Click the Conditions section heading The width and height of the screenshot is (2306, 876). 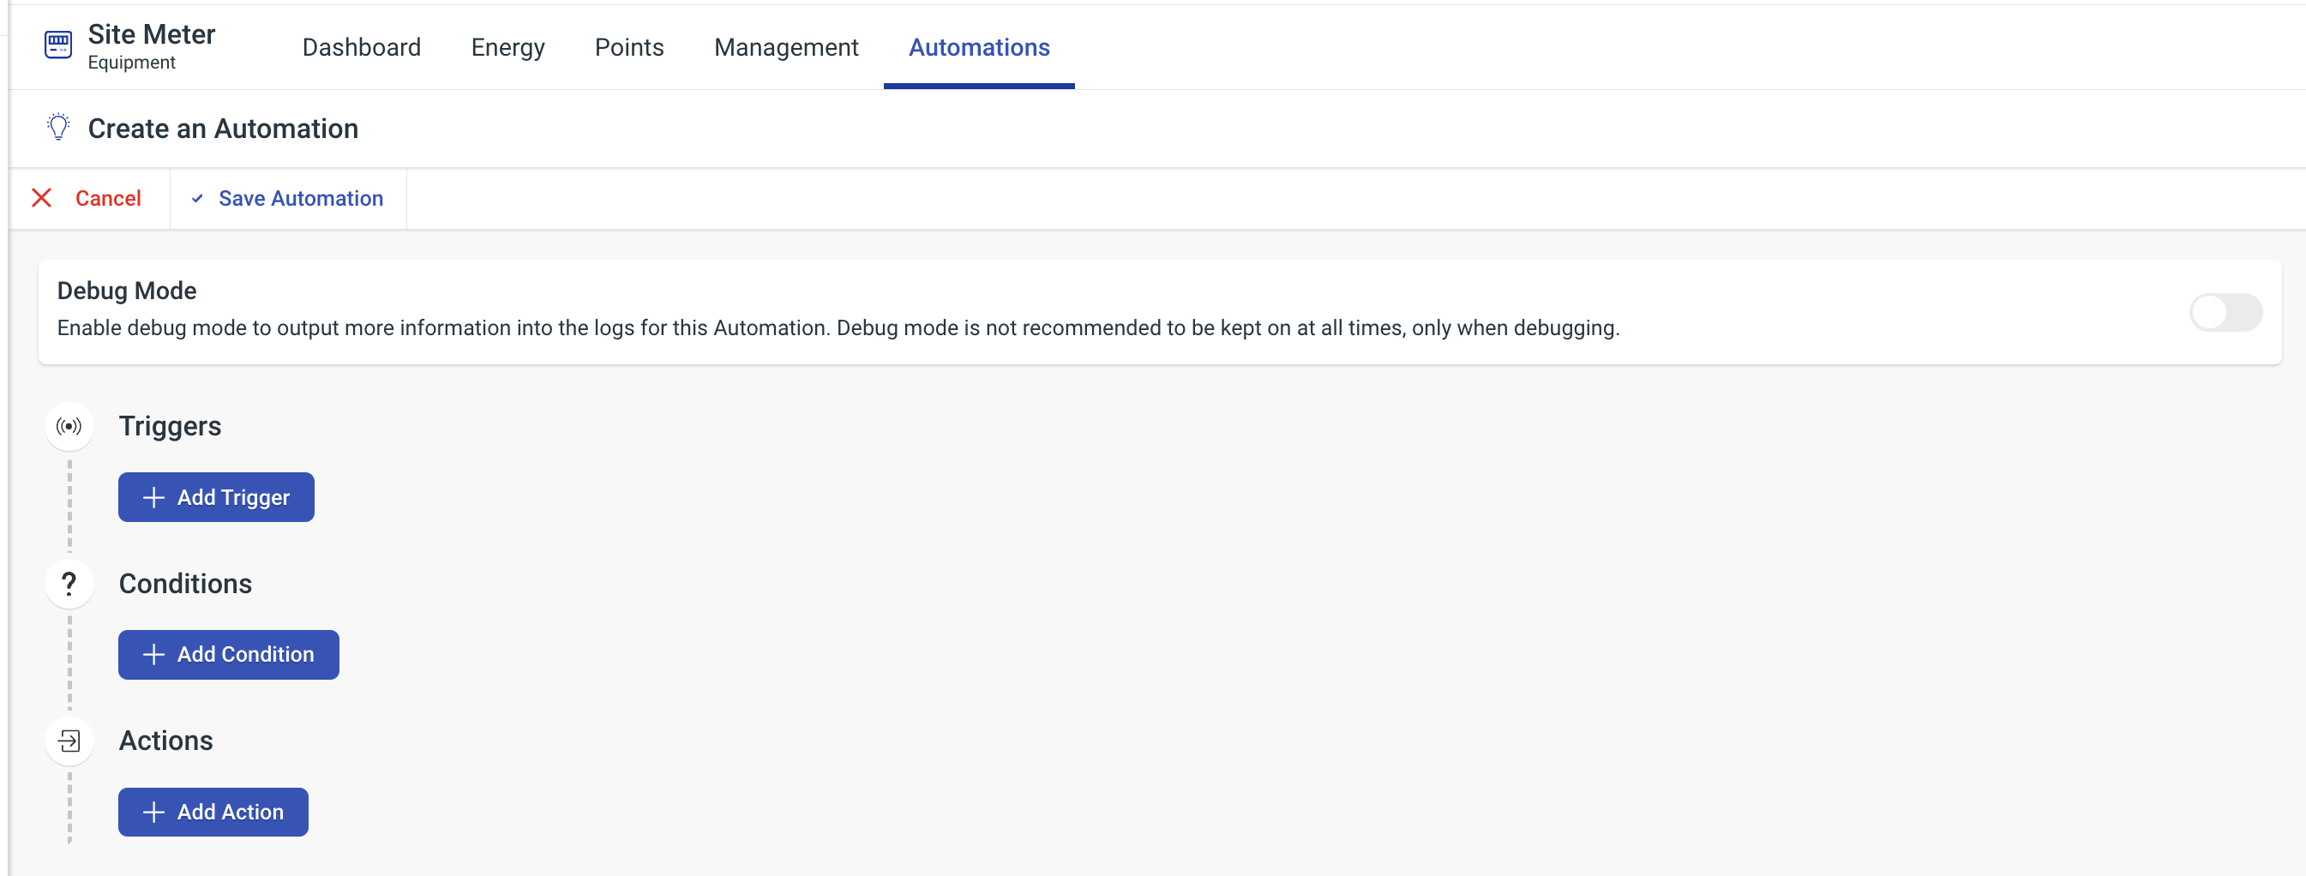tap(185, 584)
